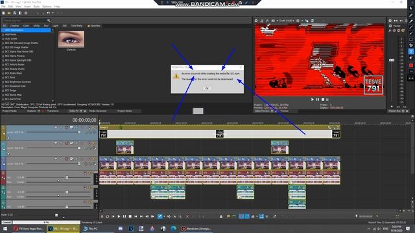415x233 pixels.
Task: Open the Undo history dropdown arrow
Action: [x=53, y=13]
